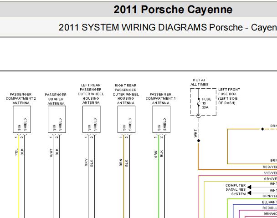Click the fuse 16 symbol in the fuse box
The height and width of the screenshot is (218, 277).
[199, 102]
